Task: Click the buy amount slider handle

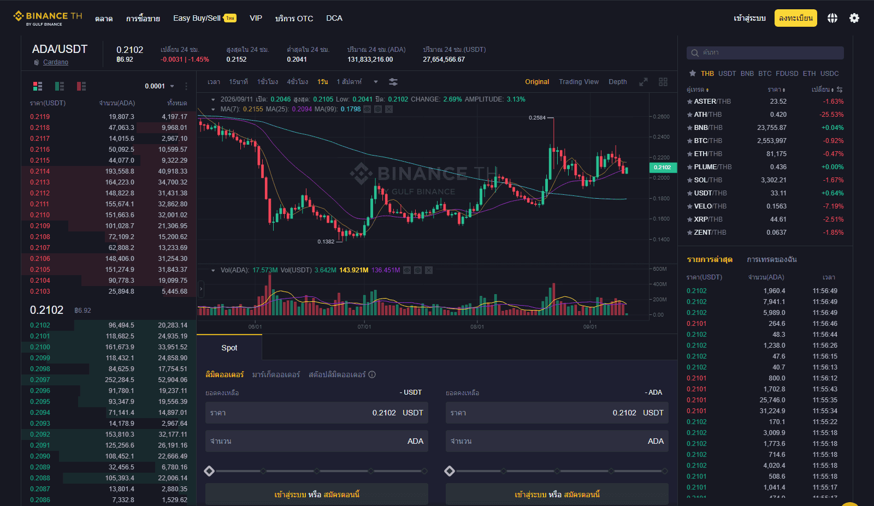Action: click(x=209, y=471)
